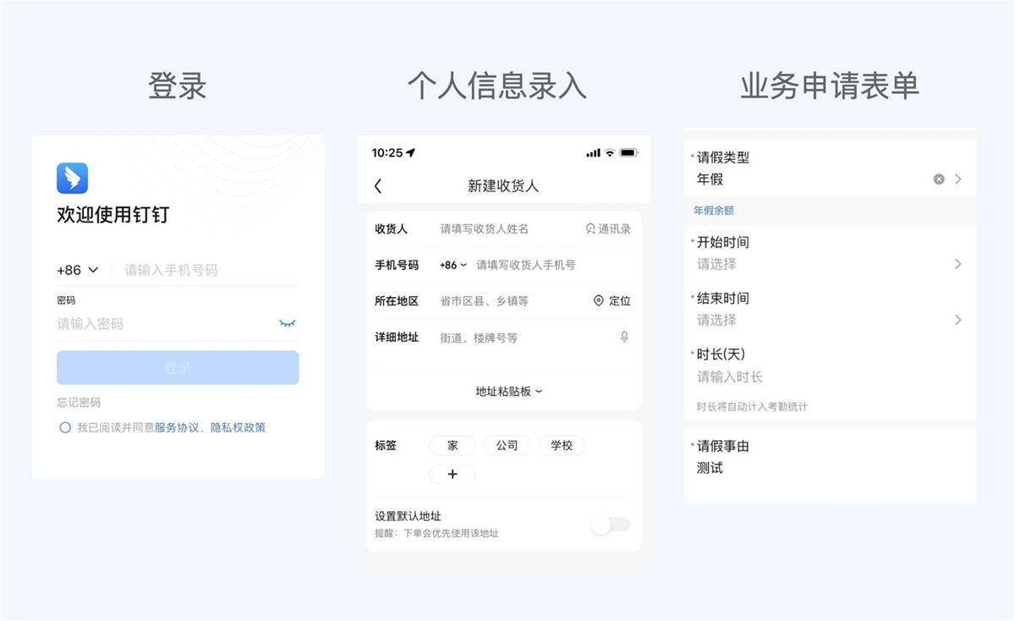Select the 学校 tag
Screen dimensions: 1015x621
point(562,446)
